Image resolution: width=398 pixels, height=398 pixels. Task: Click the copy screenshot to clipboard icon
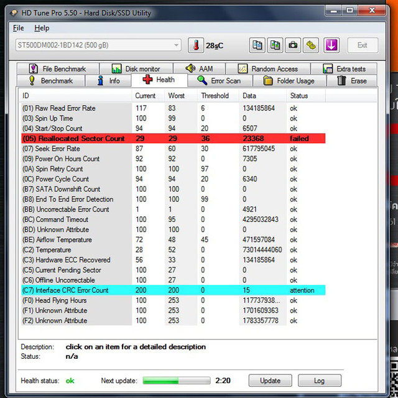click(275, 45)
